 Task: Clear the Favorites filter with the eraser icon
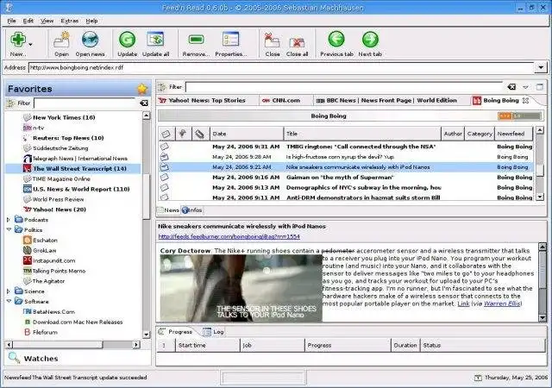click(x=144, y=103)
